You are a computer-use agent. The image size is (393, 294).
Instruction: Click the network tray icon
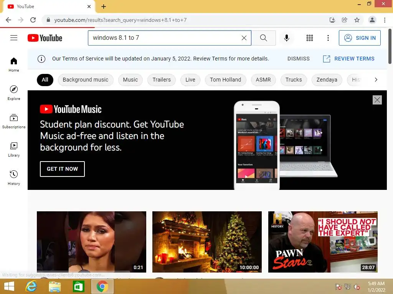(x=347, y=287)
